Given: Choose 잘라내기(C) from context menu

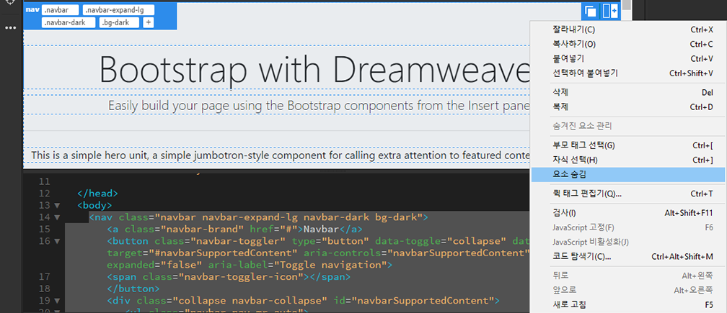Looking at the screenshot, I should 570,30.
